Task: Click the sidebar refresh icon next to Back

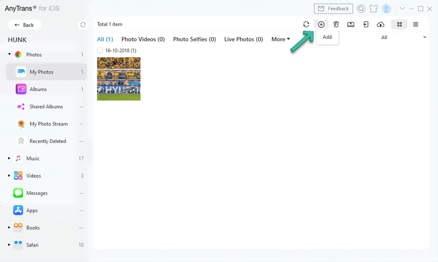Action: coord(83,25)
